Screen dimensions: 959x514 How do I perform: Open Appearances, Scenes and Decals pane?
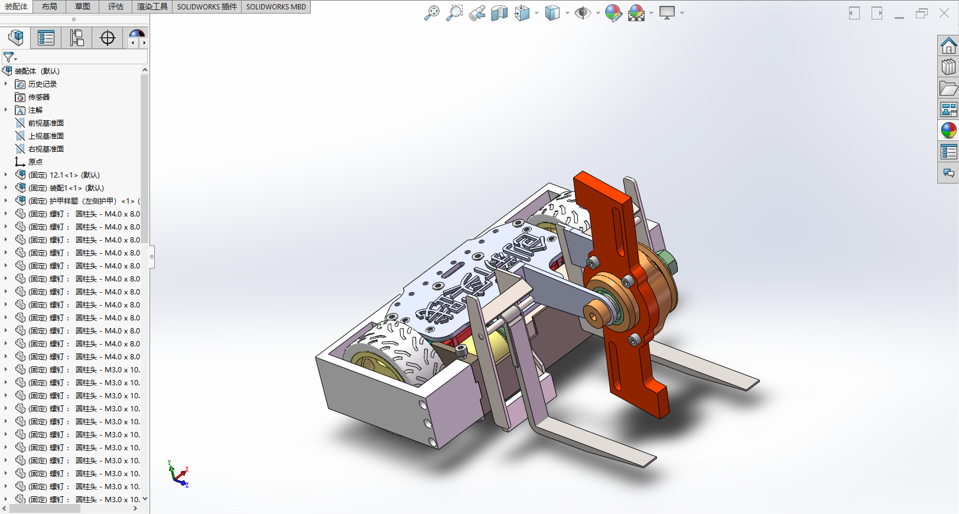[948, 130]
